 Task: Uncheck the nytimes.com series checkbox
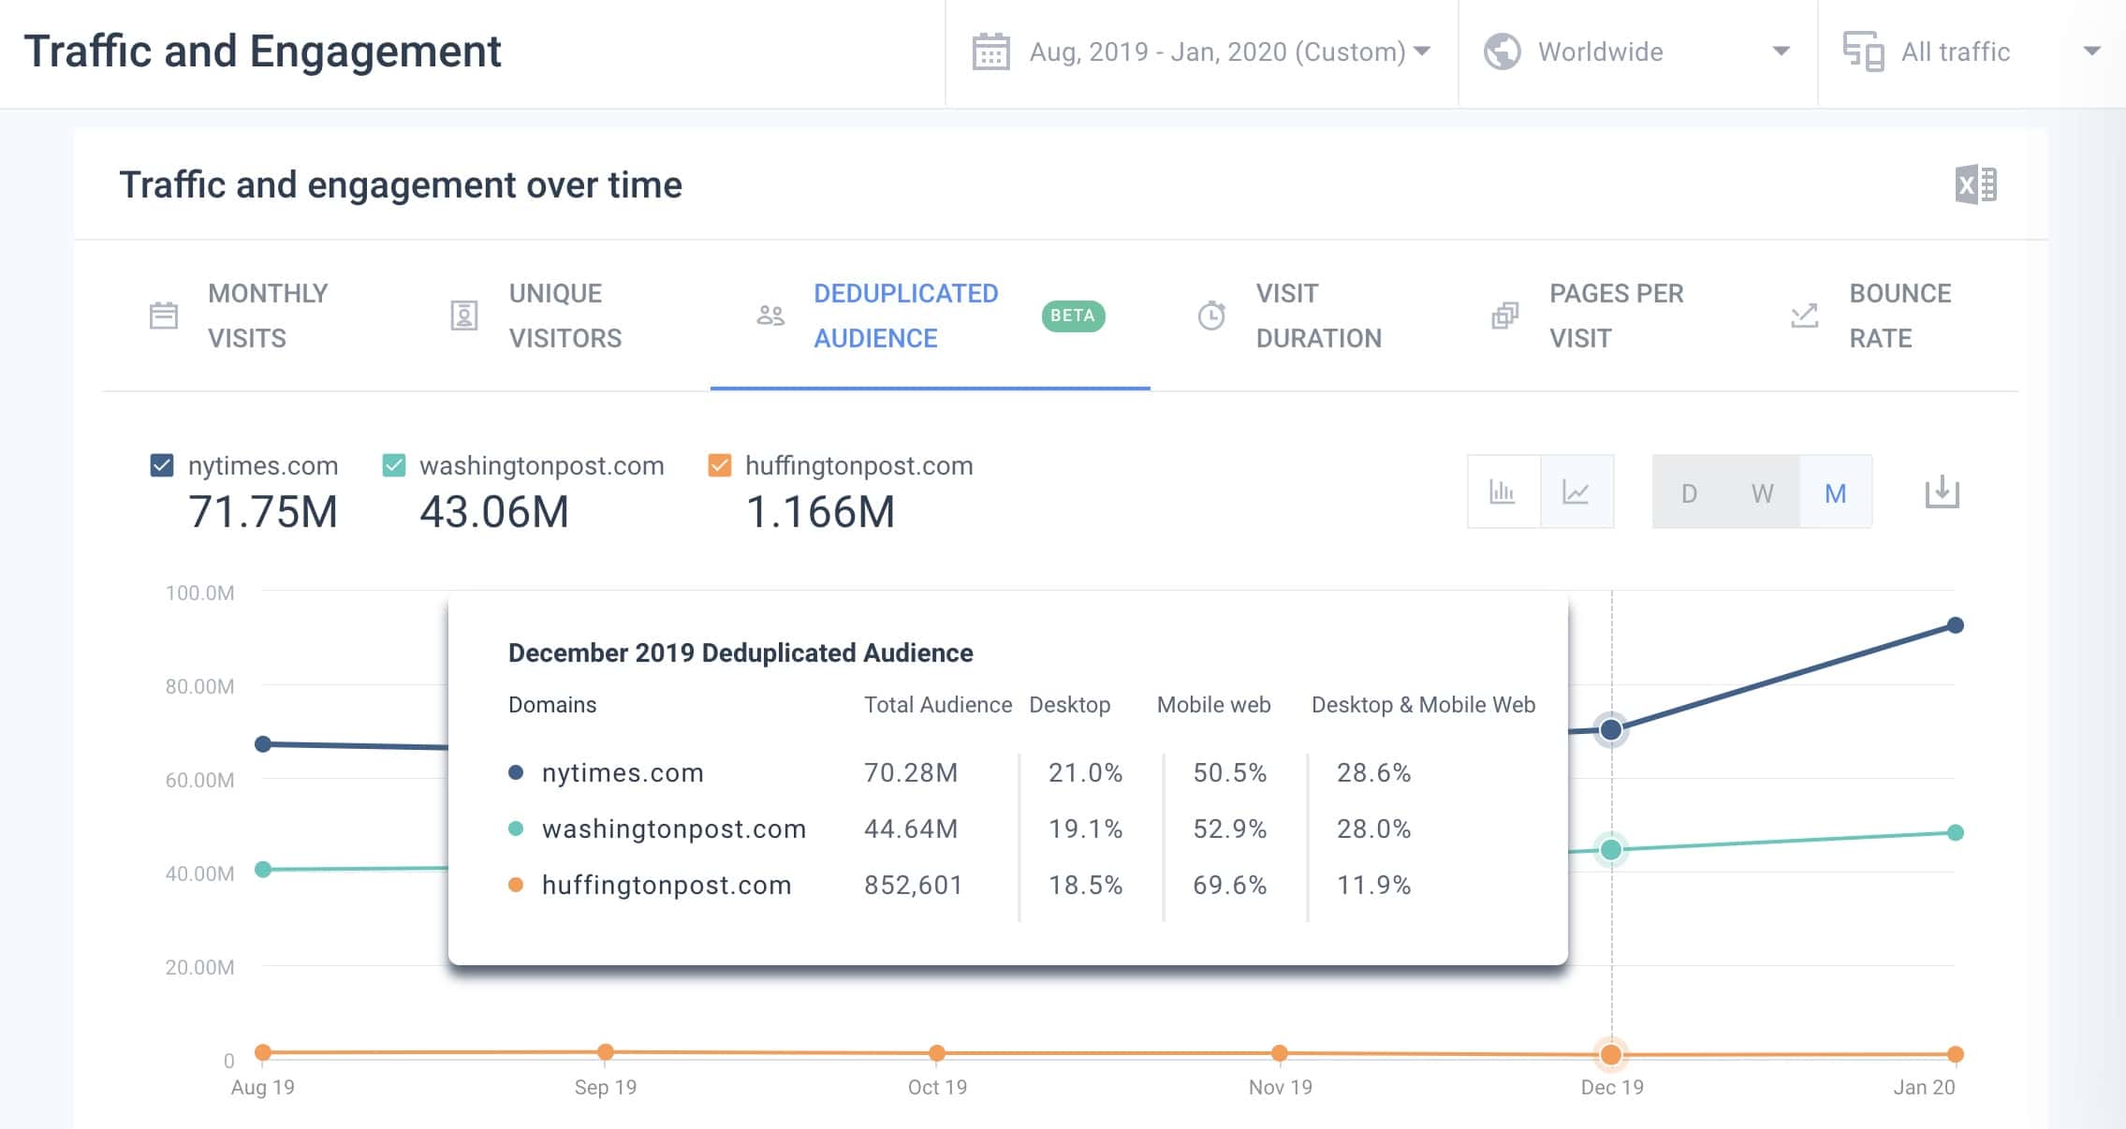162,465
